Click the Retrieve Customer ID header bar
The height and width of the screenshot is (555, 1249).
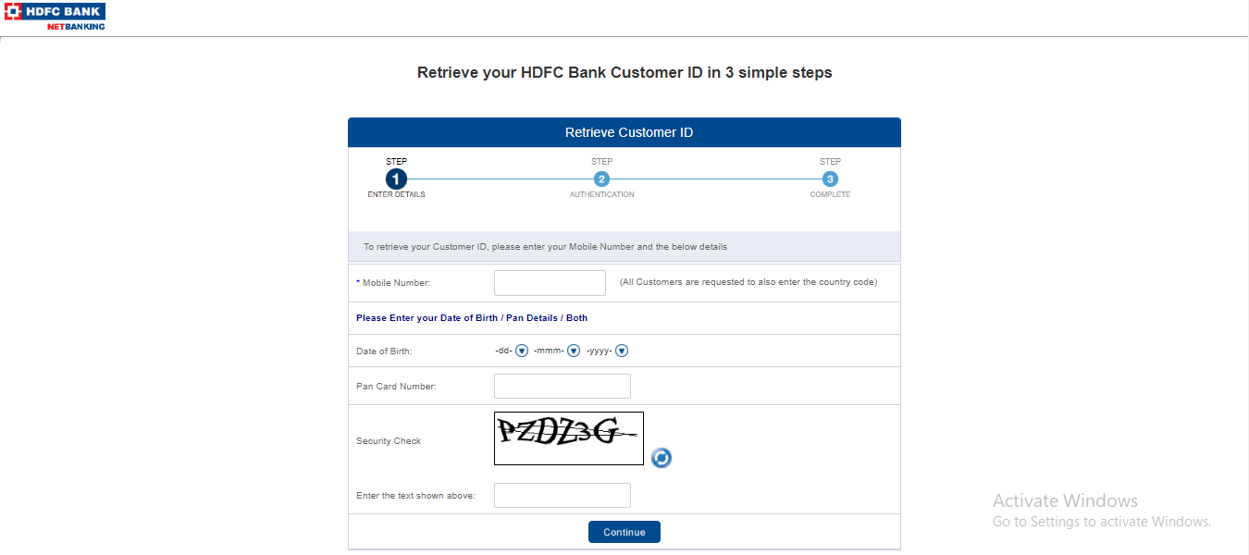click(x=624, y=131)
